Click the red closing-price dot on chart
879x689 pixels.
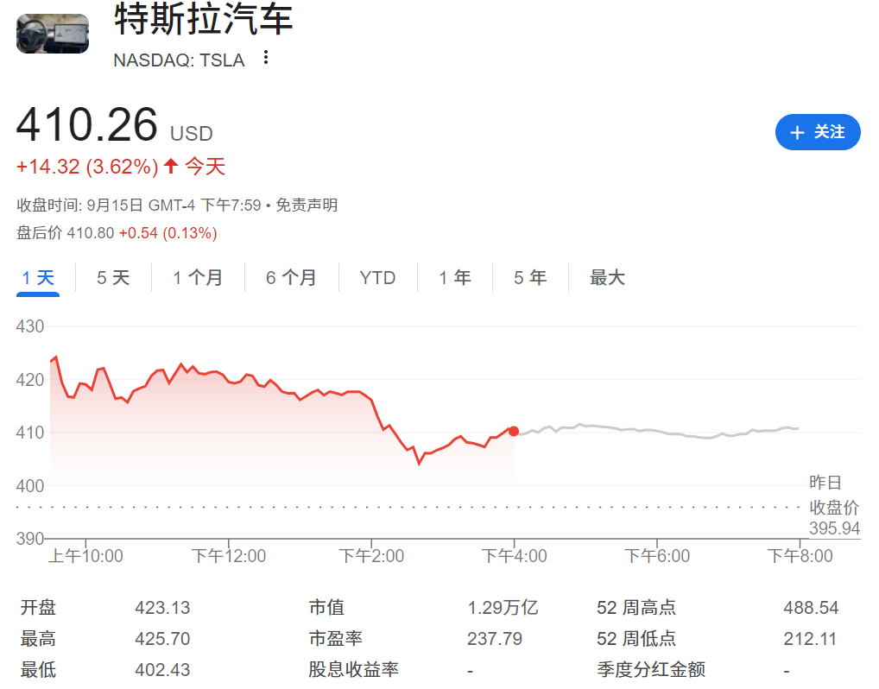tap(514, 431)
